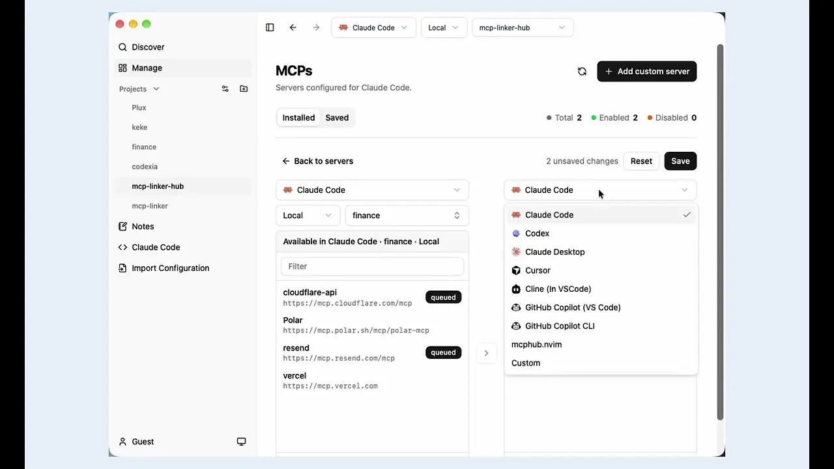The height and width of the screenshot is (469, 834).
Task: Move selected servers with the arrow button
Action: [x=486, y=353]
